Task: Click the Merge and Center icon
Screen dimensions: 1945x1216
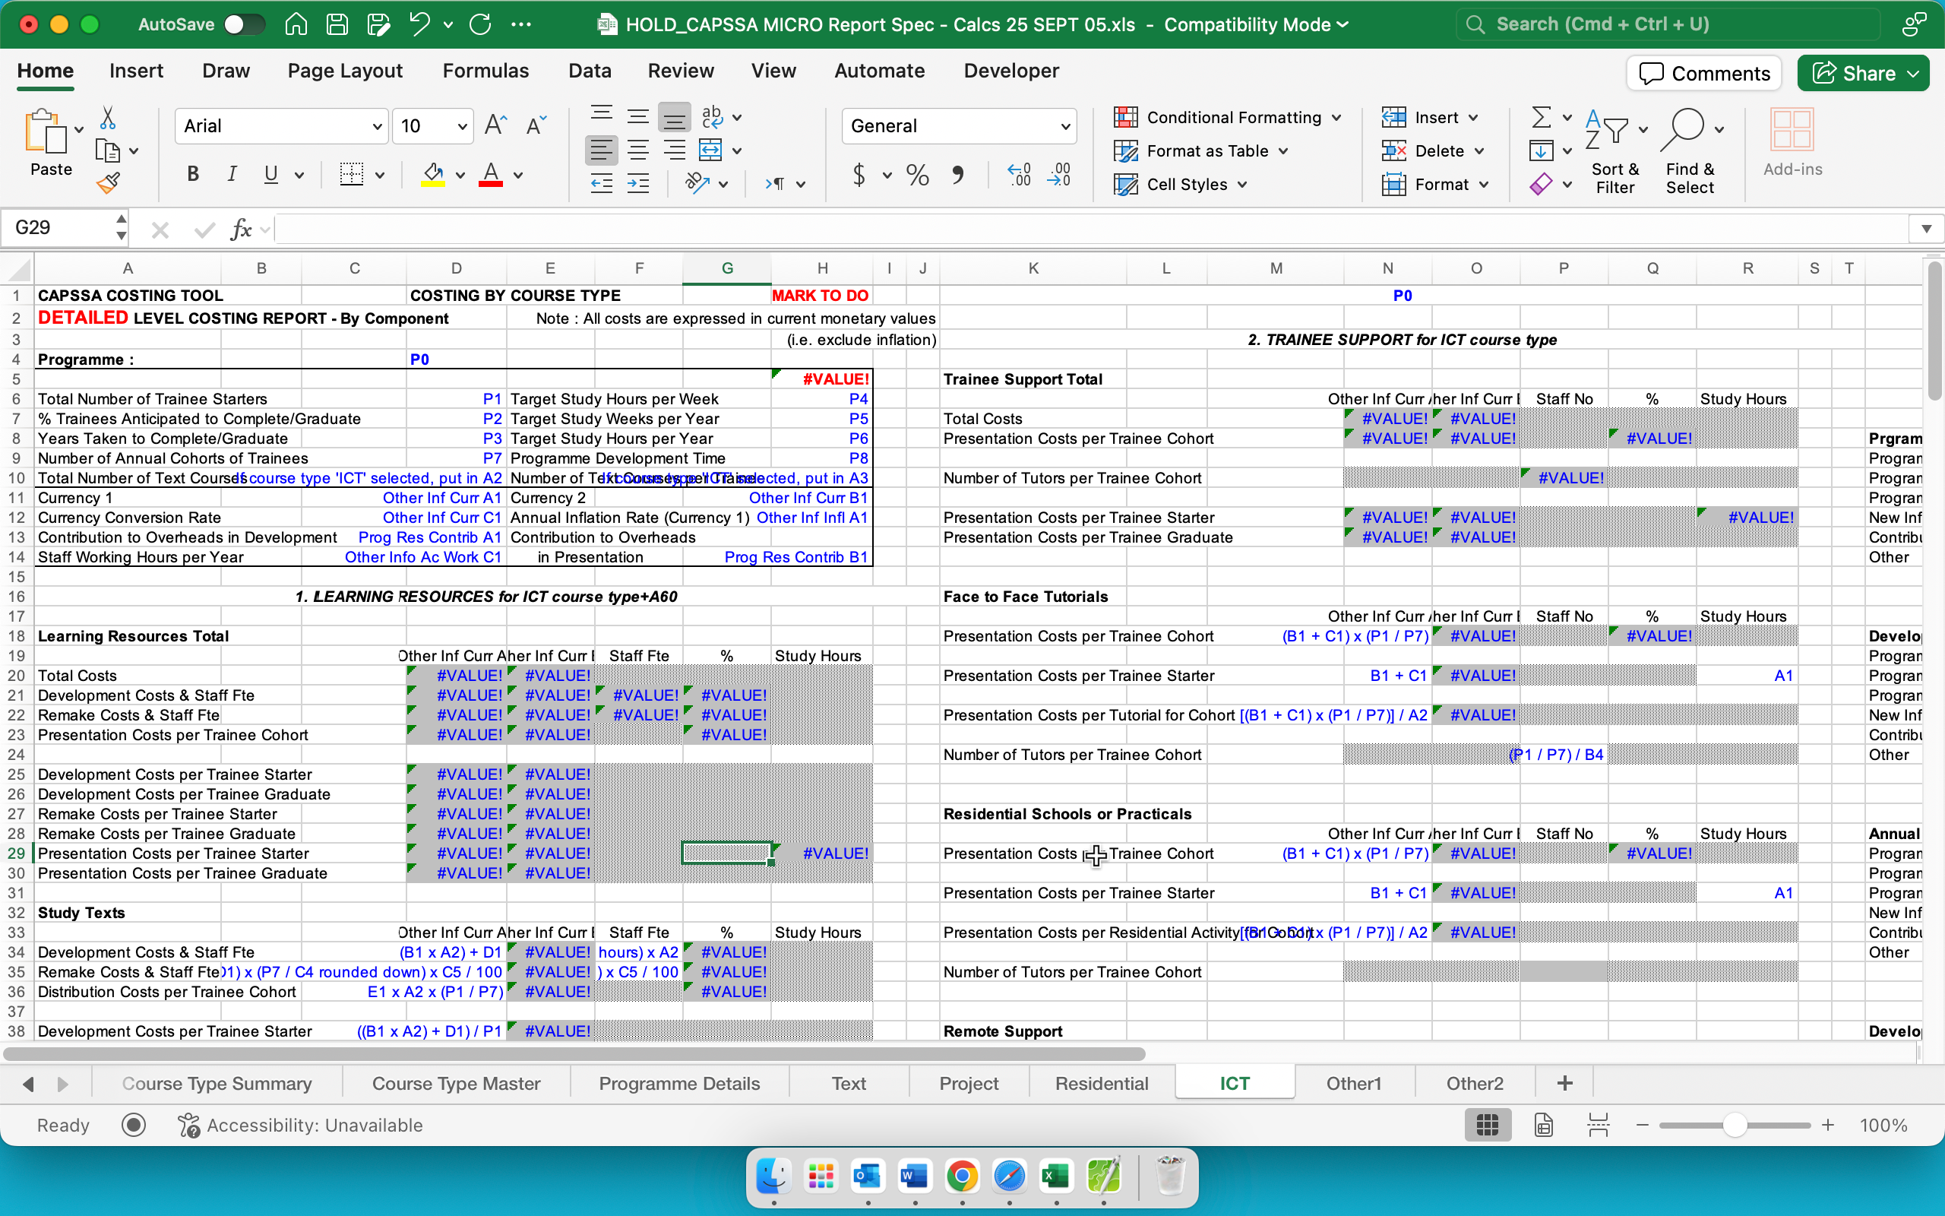Action: click(710, 150)
